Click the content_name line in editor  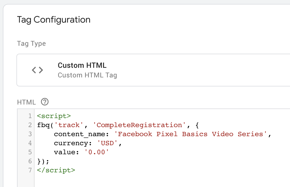(x=163, y=134)
